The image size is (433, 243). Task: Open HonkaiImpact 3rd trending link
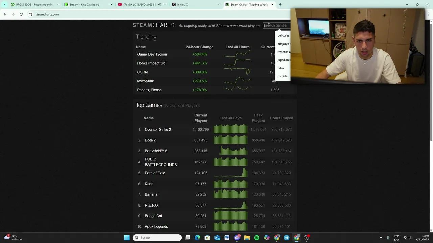coord(151,63)
